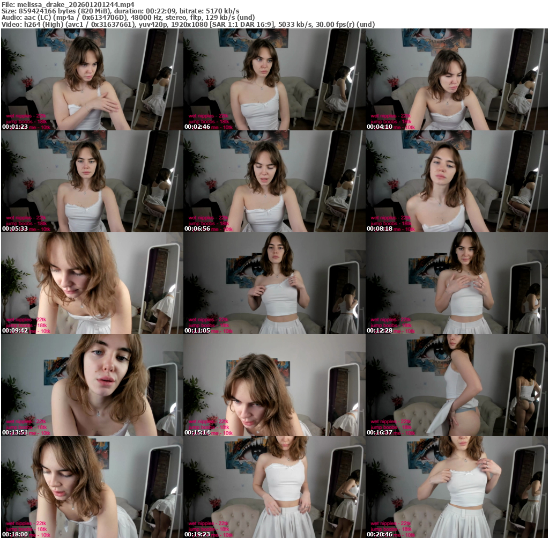Select the thumbnail stamped 00:02:46
549x538 pixels.
[274, 79]
